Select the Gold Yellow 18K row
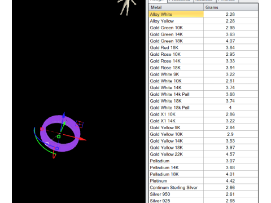 pos(203,148)
